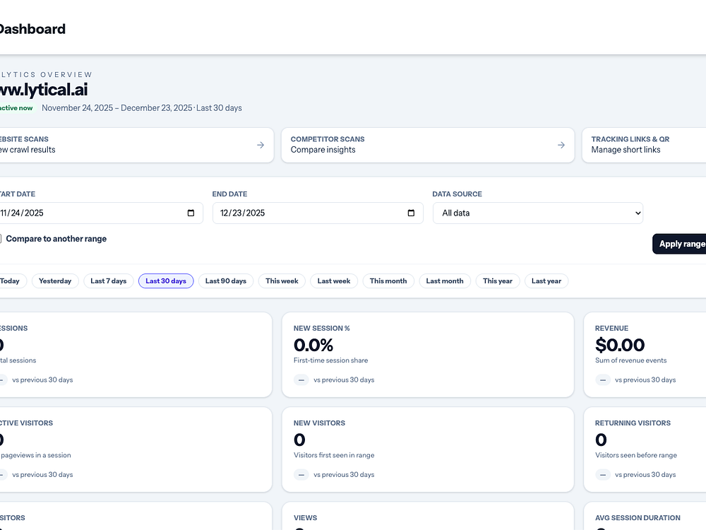Viewport: 706px width, 530px height.
Task: Pick the Last year range chip
Action: [x=546, y=281]
